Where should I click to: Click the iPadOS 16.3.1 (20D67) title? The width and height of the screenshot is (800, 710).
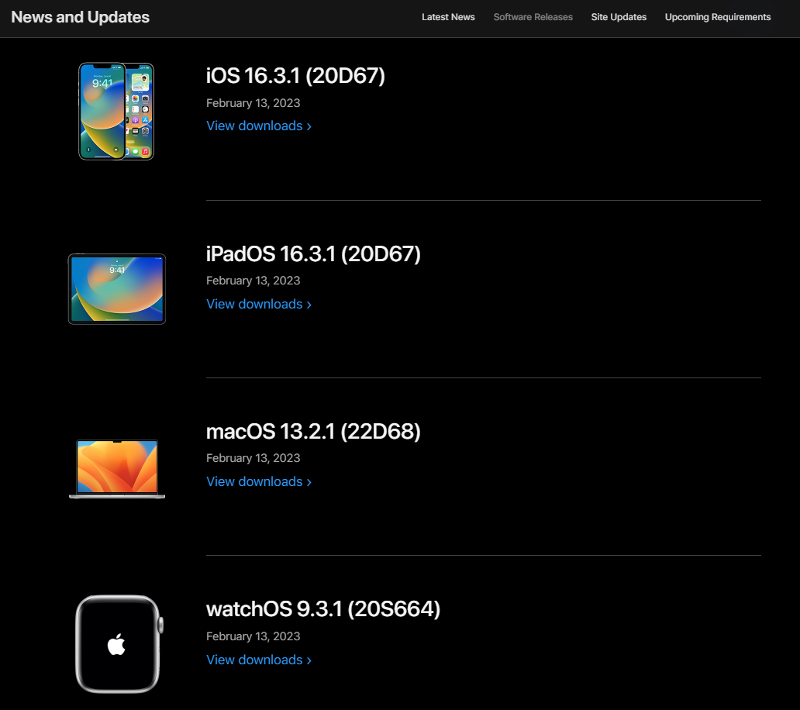click(x=313, y=254)
